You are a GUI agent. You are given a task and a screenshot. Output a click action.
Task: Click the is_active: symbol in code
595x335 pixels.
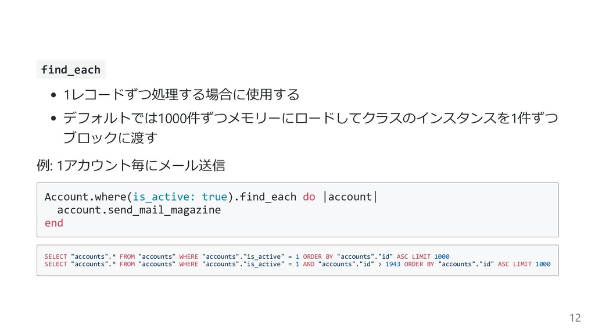point(163,197)
